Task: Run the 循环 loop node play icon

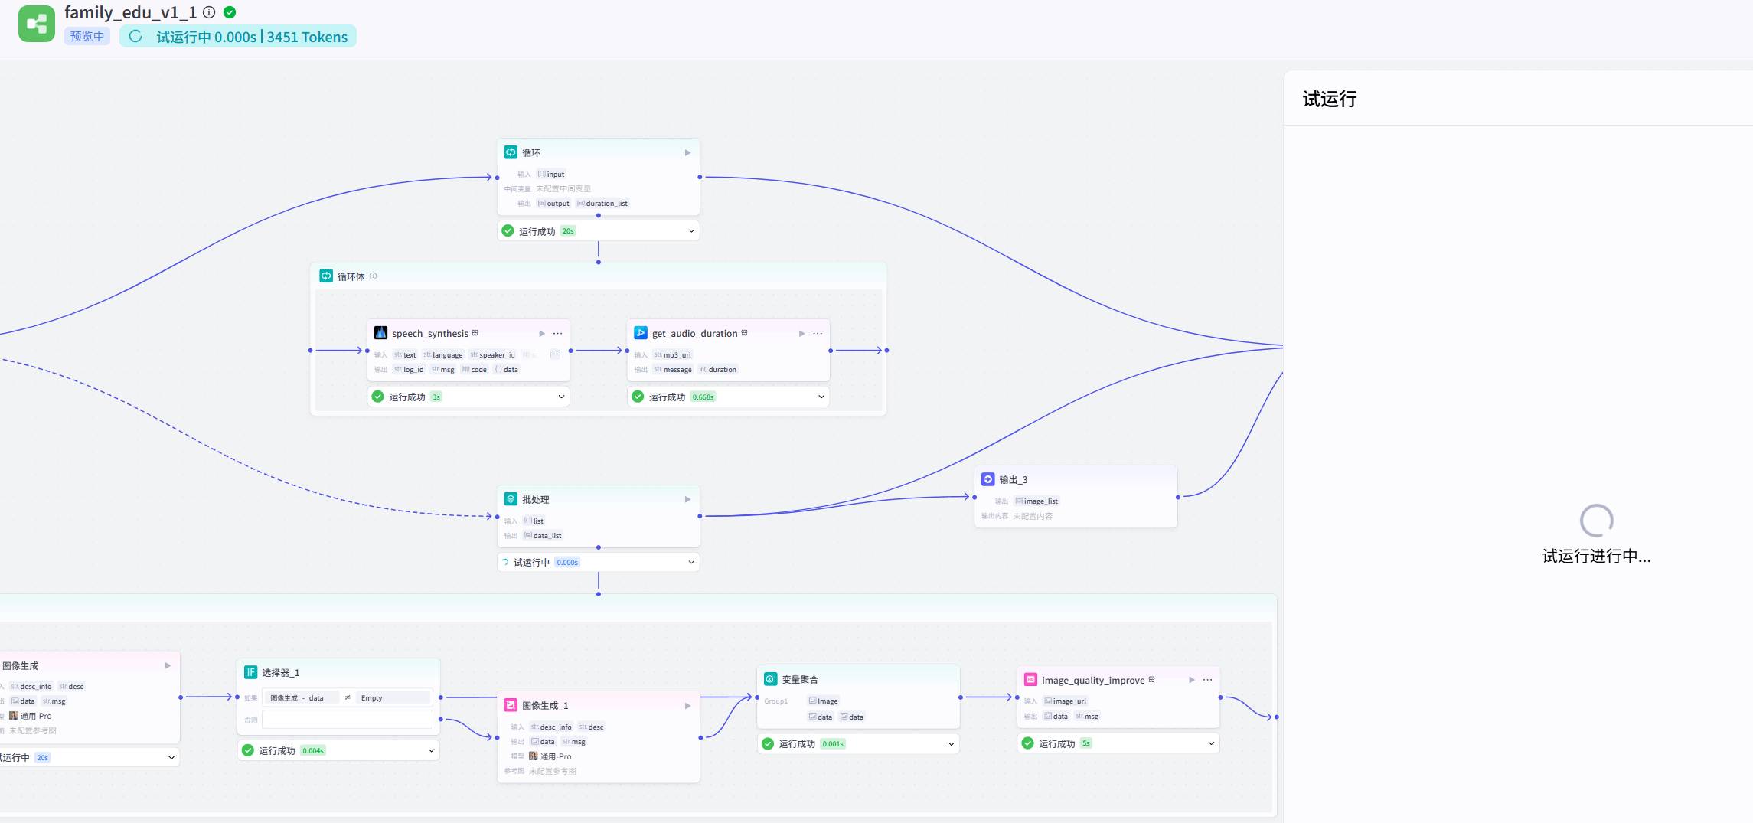Action: [687, 153]
